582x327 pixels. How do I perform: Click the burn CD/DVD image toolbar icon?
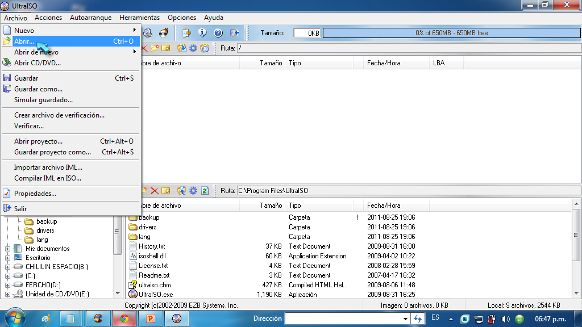pos(164,33)
